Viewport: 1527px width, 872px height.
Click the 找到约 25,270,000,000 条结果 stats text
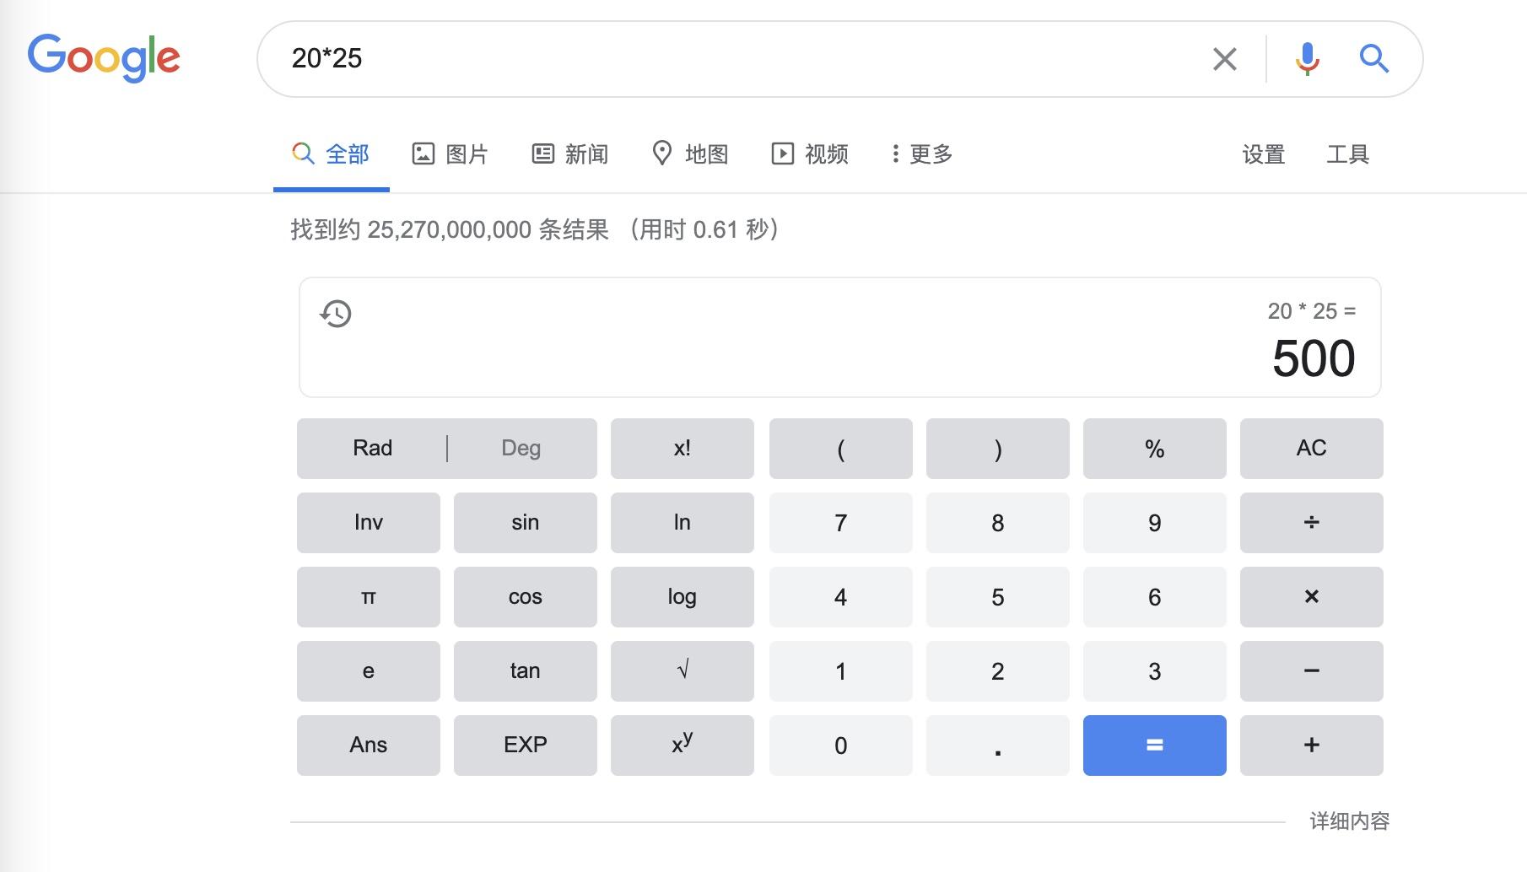pos(450,229)
